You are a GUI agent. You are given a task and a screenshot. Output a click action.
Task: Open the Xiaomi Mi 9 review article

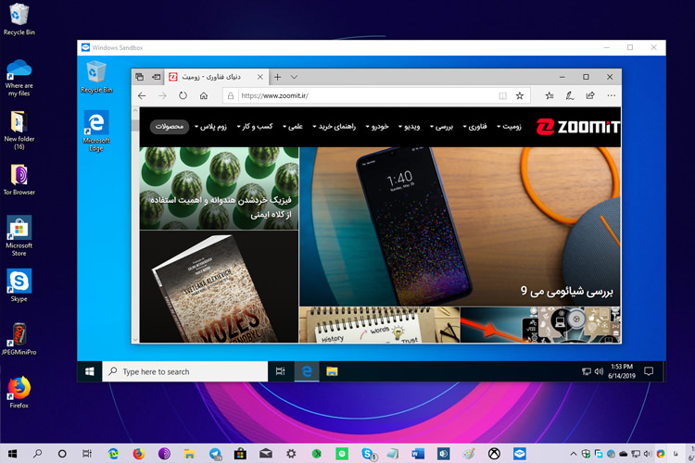tap(460, 226)
